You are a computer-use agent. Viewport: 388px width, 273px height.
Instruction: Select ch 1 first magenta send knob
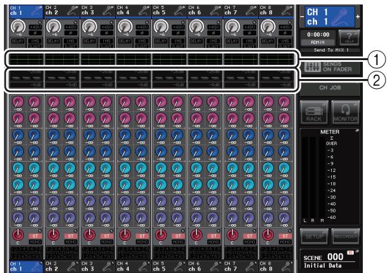tap(18, 102)
